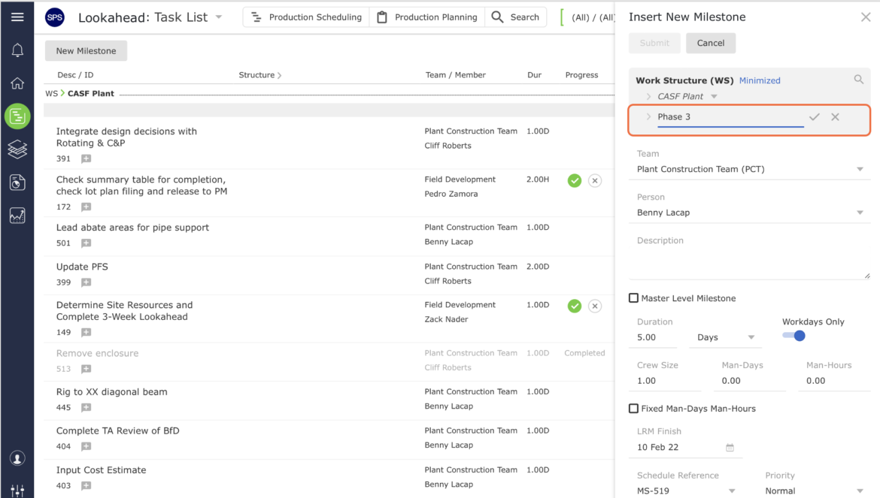Discard Phase 3 edit with the X icon
Image resolution: width=880 pixels, height=498 pixels.
(x=835, y=117)
